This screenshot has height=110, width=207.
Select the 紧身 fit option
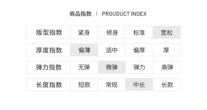(84, 32)
